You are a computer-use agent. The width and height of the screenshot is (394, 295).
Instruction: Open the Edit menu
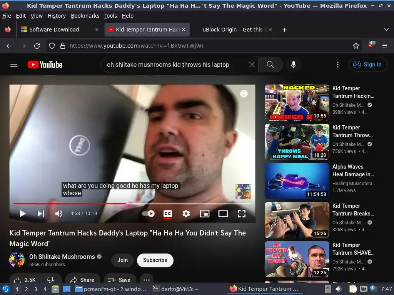point(21,16)
